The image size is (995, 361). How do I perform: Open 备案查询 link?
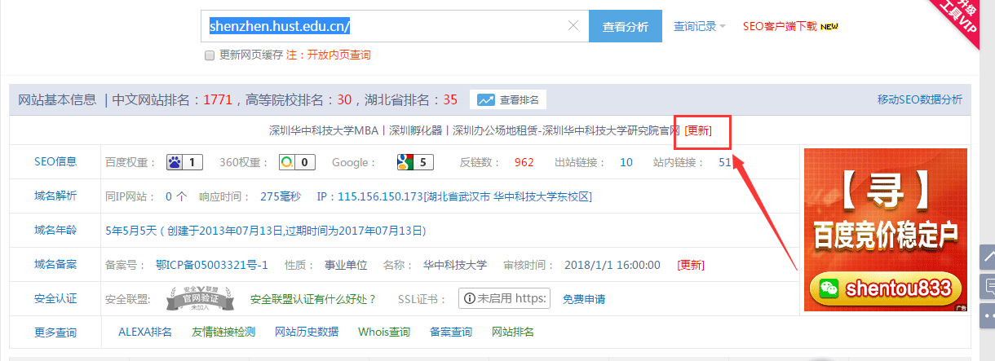click(x=451, y=332)
